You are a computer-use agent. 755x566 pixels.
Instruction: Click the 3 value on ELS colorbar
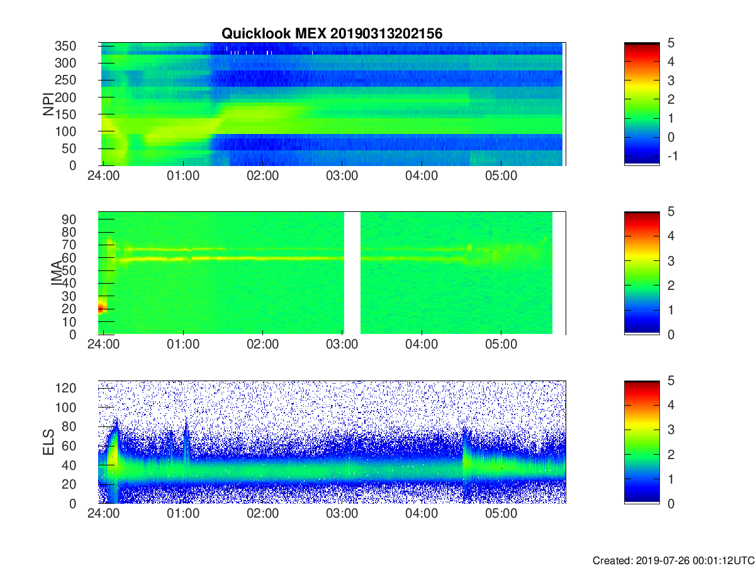[671, 430]
